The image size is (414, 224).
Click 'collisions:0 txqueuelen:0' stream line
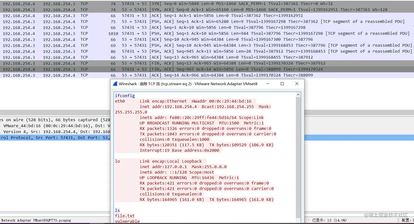171,194
